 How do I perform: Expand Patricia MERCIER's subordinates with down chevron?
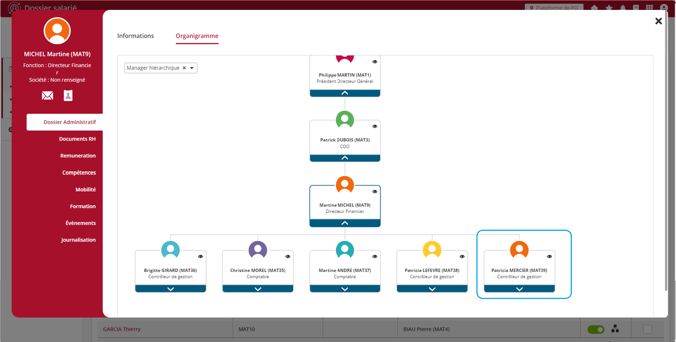click(x=519, y=289)
